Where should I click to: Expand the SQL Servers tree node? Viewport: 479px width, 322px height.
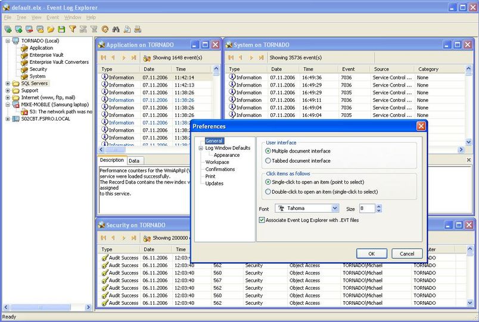coord(7,83)
